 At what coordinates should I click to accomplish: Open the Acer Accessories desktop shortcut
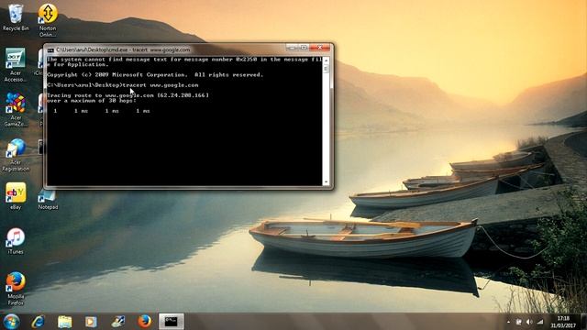coord(16,64)
